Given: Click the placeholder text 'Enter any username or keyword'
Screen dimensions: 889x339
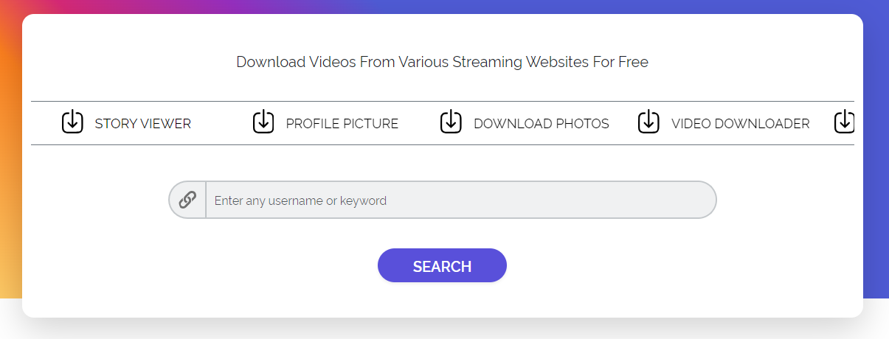Looking at the screenshot, I should pos(300,200).
